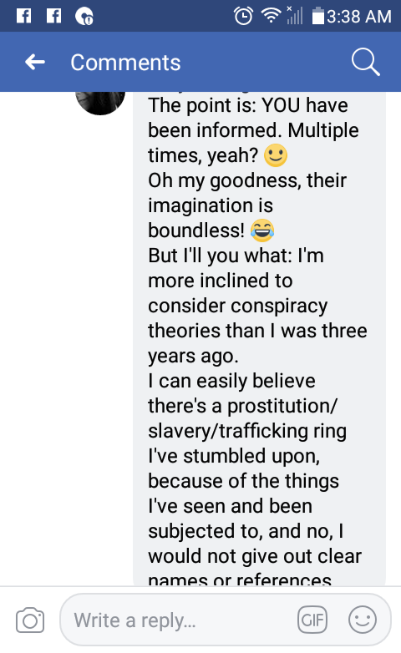Tap the Comments header title

[x=125, y=63]
